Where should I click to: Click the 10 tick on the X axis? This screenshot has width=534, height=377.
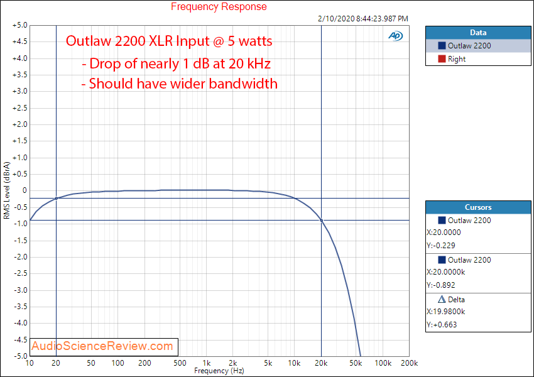(x=30, y=363)
